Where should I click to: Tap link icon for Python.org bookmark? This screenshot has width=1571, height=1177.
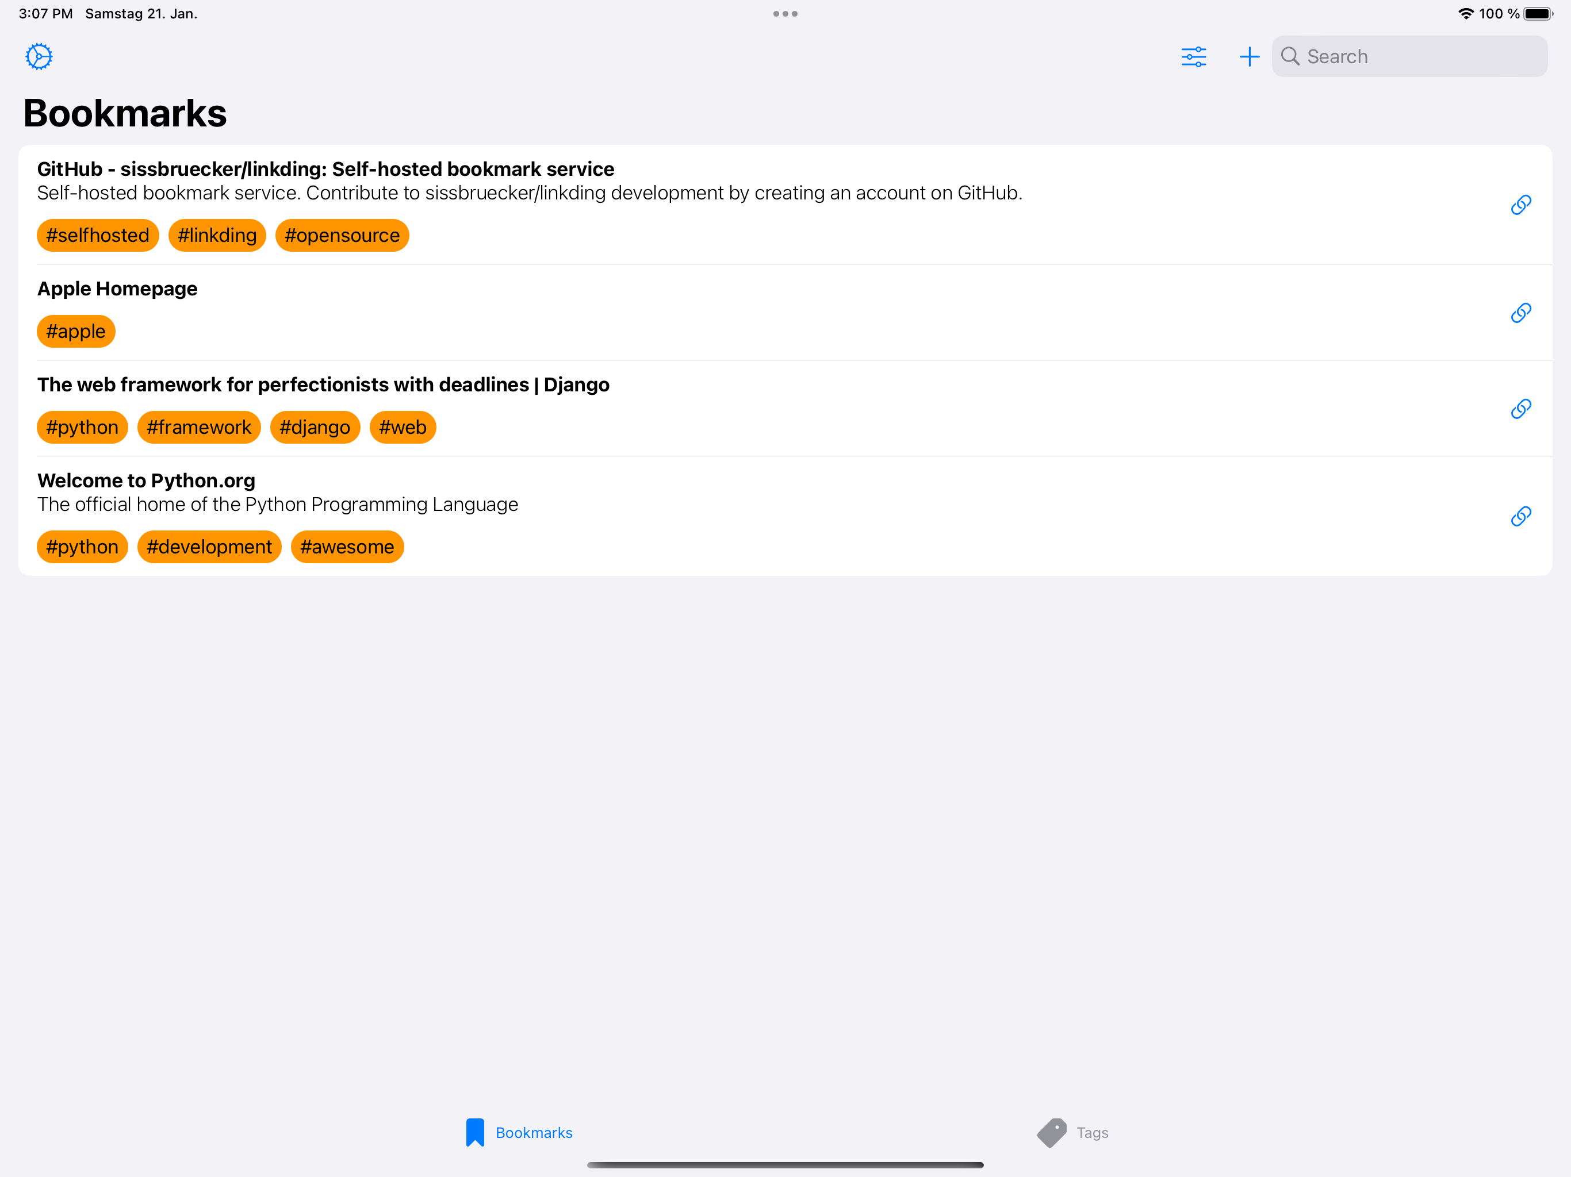[x=1520, y=516]
